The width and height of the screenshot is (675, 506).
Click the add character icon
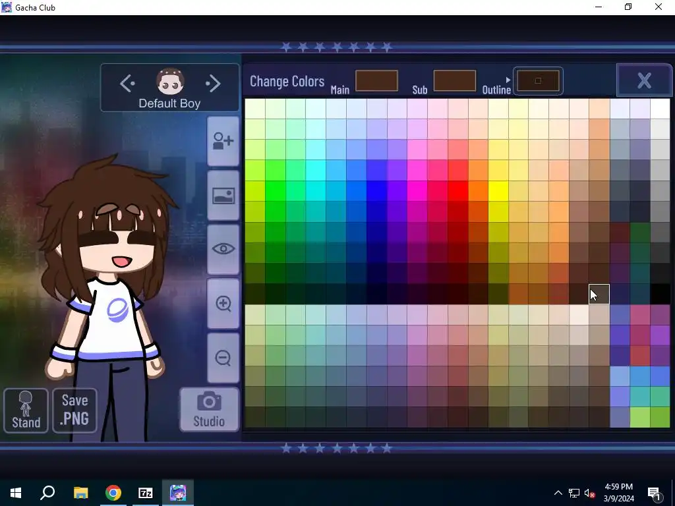[223, 141]
